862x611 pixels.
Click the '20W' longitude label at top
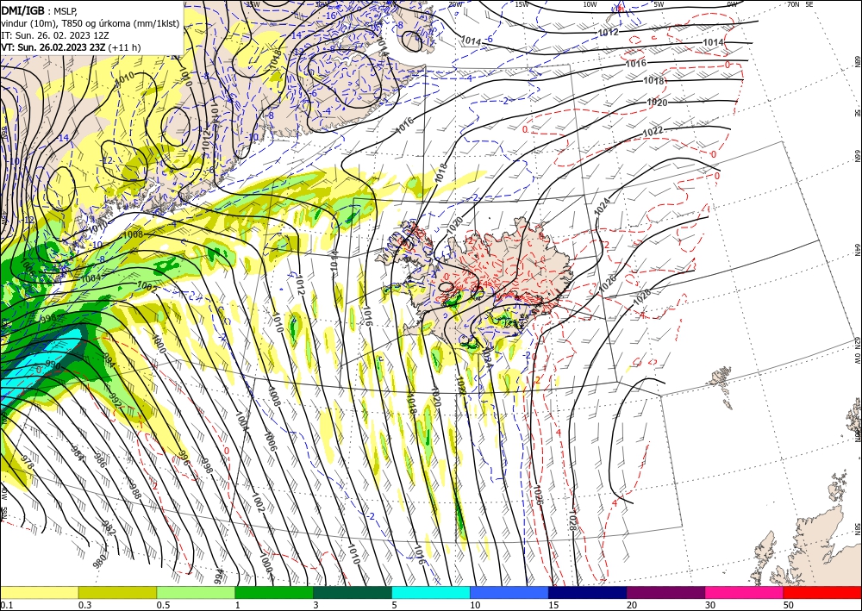pyautogui.click(x=454, y=4)
